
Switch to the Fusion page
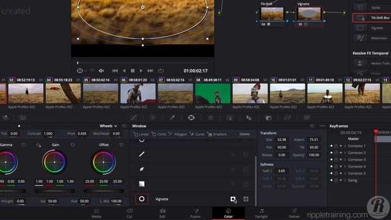click(195, 213)
